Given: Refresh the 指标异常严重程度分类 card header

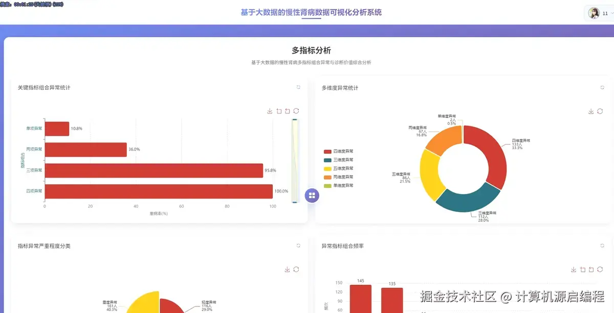Looking at the screenshot, I should pyautogui.click(x=298, y=246).
